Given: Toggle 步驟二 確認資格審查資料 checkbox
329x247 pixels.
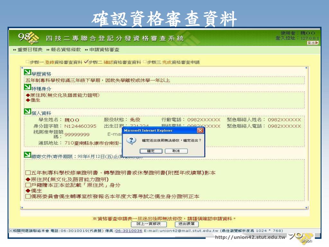Looking at the screenshot, I should (86, 62).
